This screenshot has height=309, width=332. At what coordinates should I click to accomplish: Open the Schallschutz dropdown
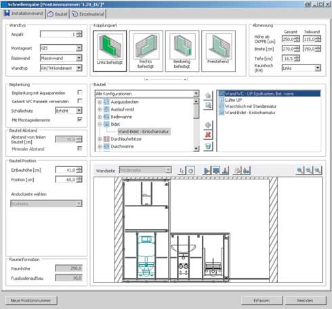(79, 111)
